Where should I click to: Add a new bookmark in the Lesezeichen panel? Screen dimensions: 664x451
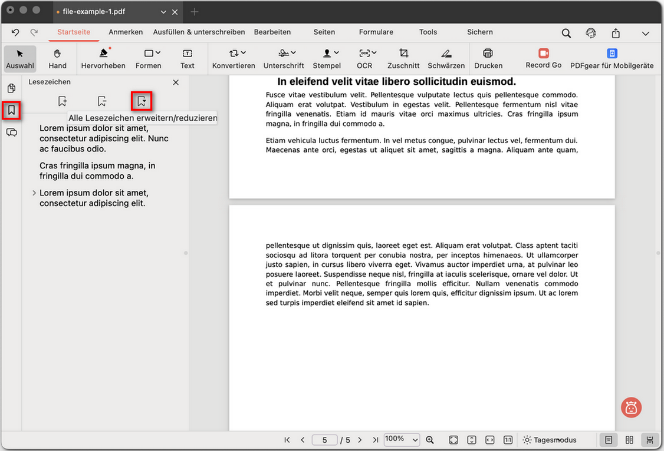62,101
